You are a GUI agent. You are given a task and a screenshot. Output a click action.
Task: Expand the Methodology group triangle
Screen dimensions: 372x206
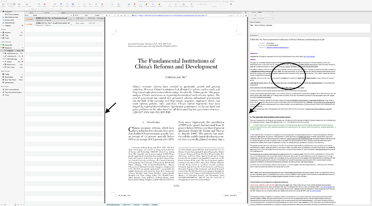coord(3,59)
